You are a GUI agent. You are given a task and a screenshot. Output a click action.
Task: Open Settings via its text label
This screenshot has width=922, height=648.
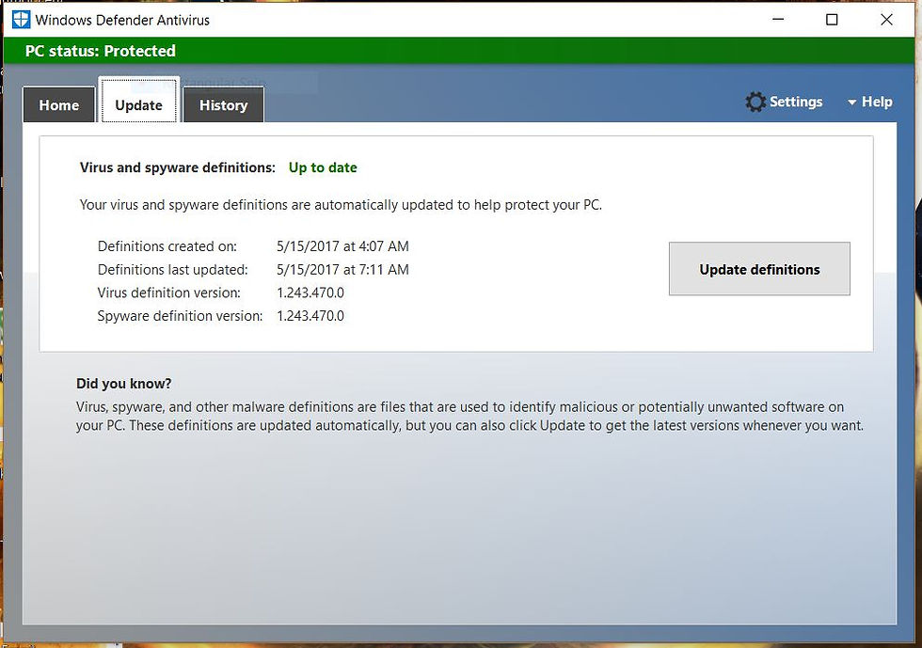point(796,102)
